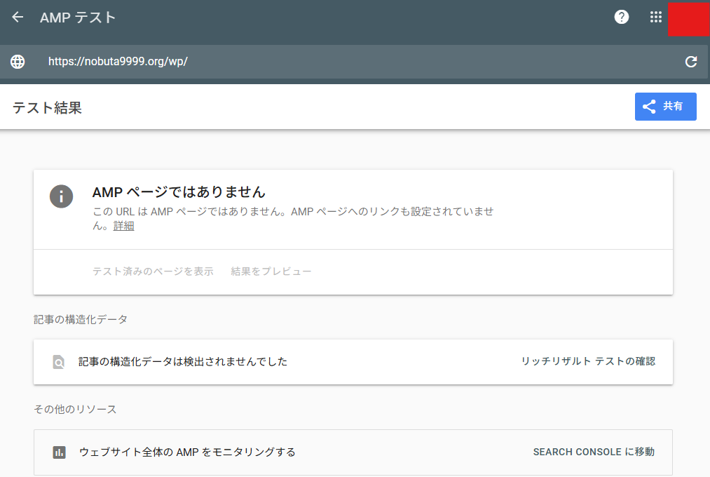This screenshot has width=710, height=477.
Task: Open リッチリザルト テストの確認
Action: [x=587, y=361]
